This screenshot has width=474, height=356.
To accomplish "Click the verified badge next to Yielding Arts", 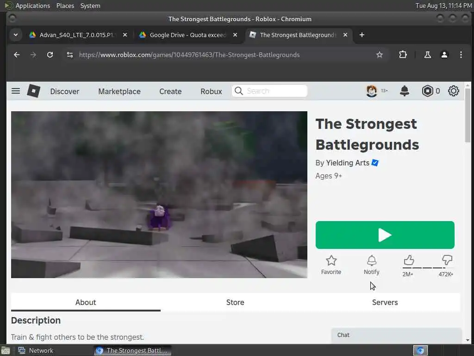I will tap(375, 163).
